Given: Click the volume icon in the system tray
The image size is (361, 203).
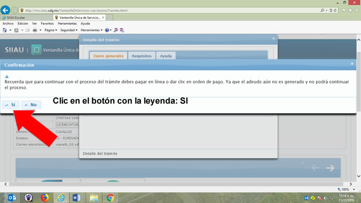Looking at the screenshot, I should click(325, 198).
